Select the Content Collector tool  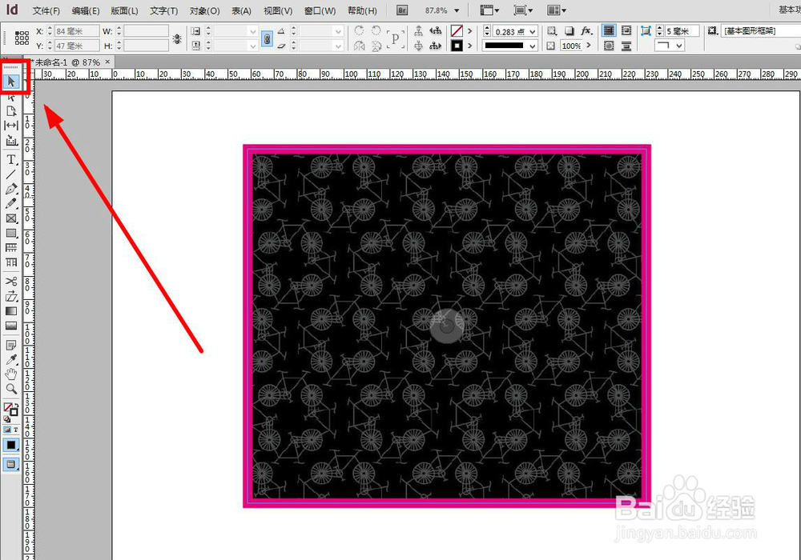(x=11, y=140)
